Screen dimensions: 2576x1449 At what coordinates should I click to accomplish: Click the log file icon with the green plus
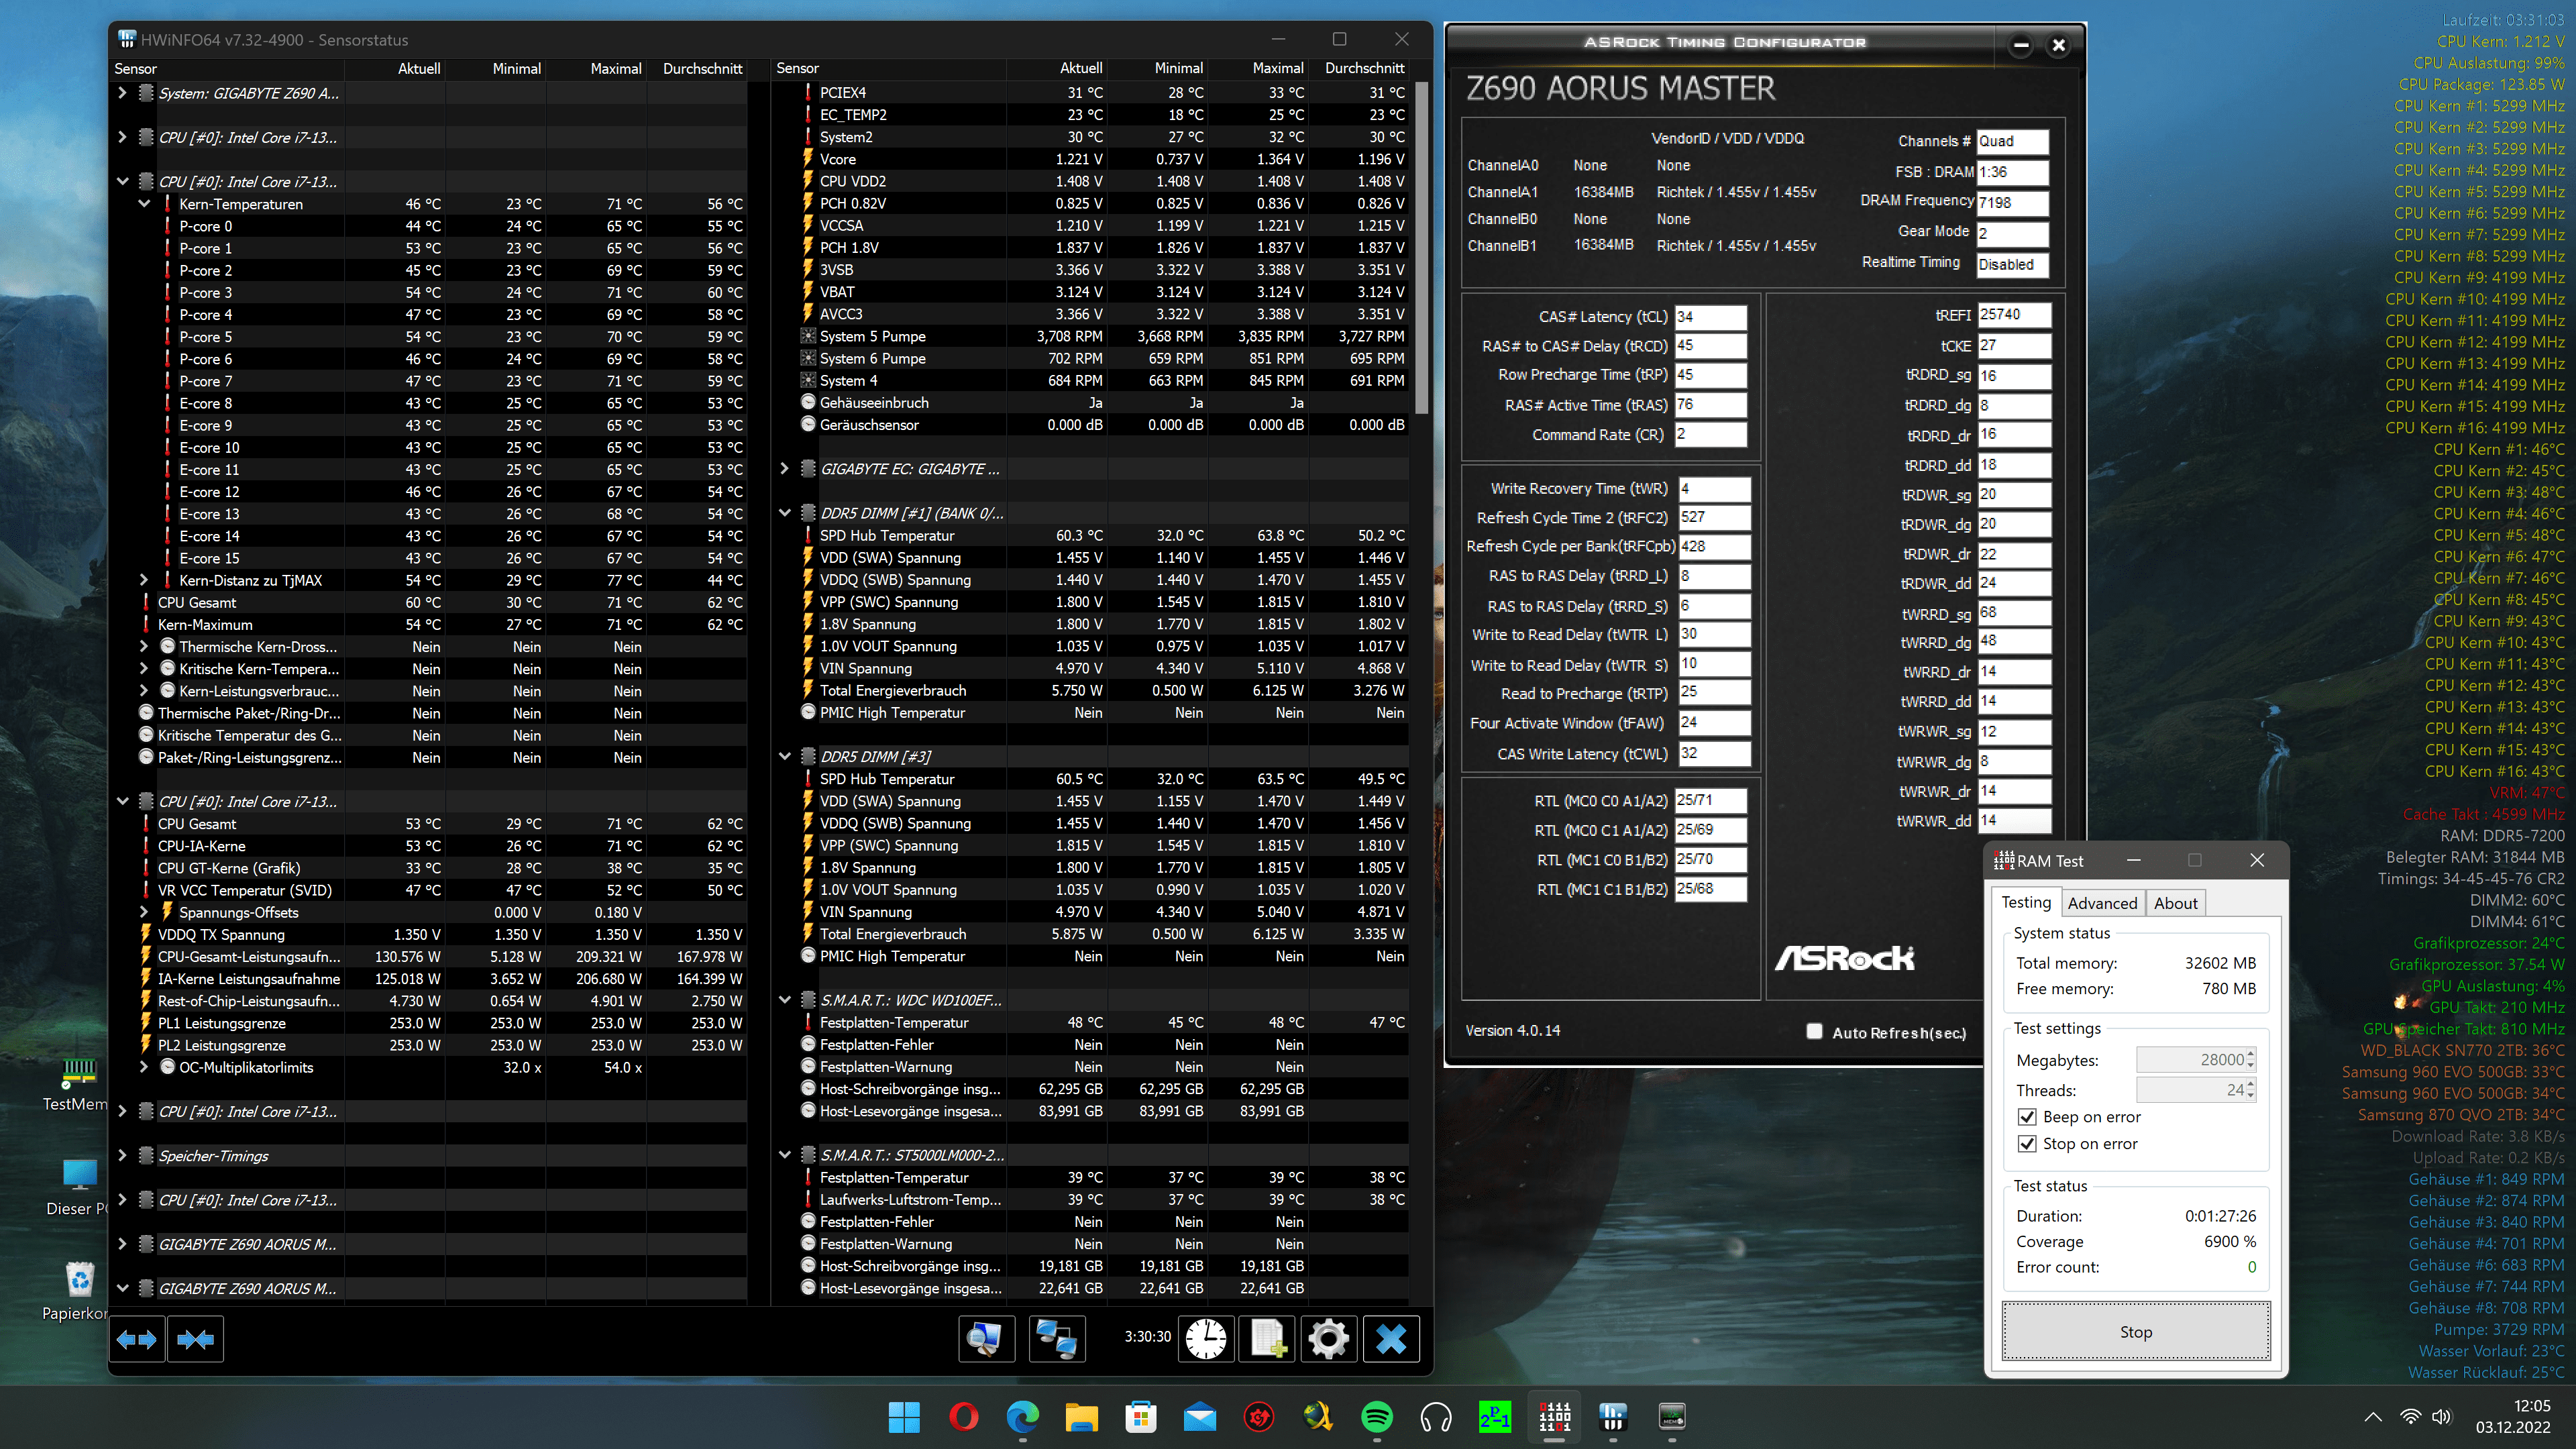coord(1267,1339)
